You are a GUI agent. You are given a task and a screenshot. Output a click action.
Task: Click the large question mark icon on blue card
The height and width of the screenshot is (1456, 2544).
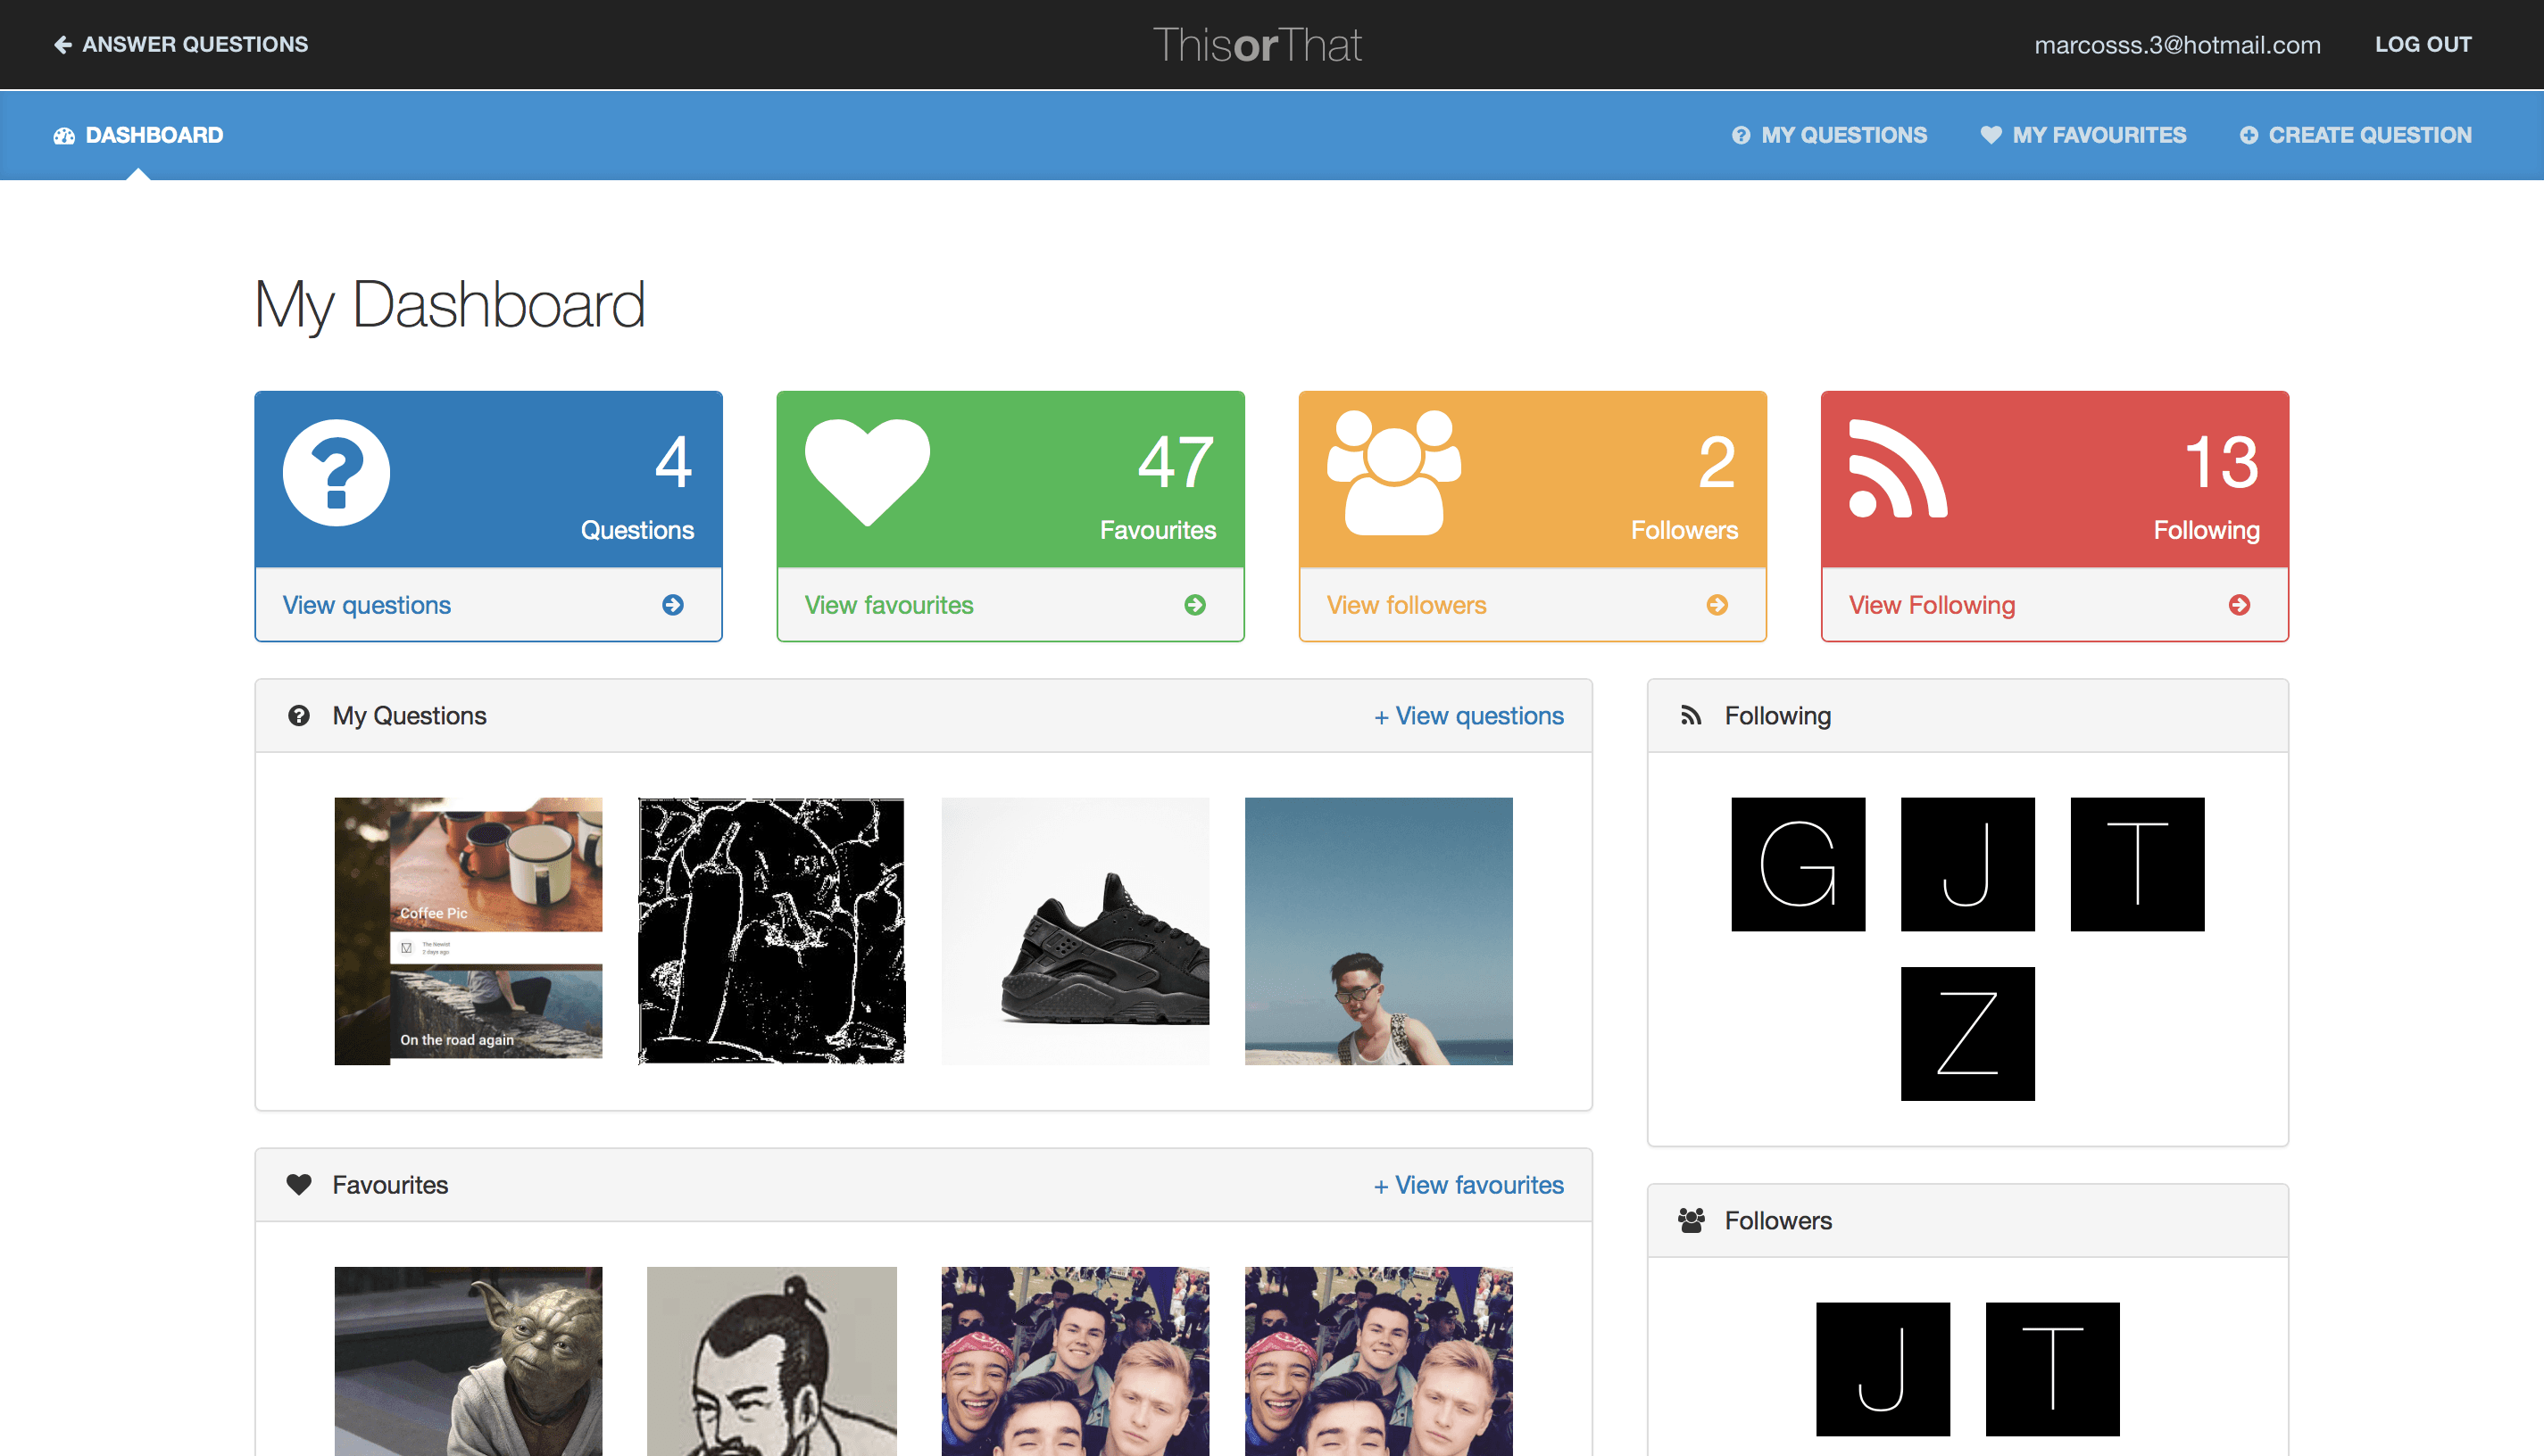point(337,473)
